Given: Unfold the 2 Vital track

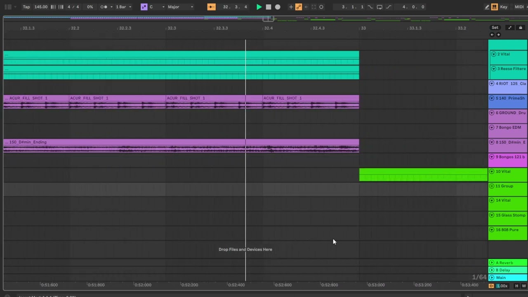Looking at the screenshot, I should (493, 54).
